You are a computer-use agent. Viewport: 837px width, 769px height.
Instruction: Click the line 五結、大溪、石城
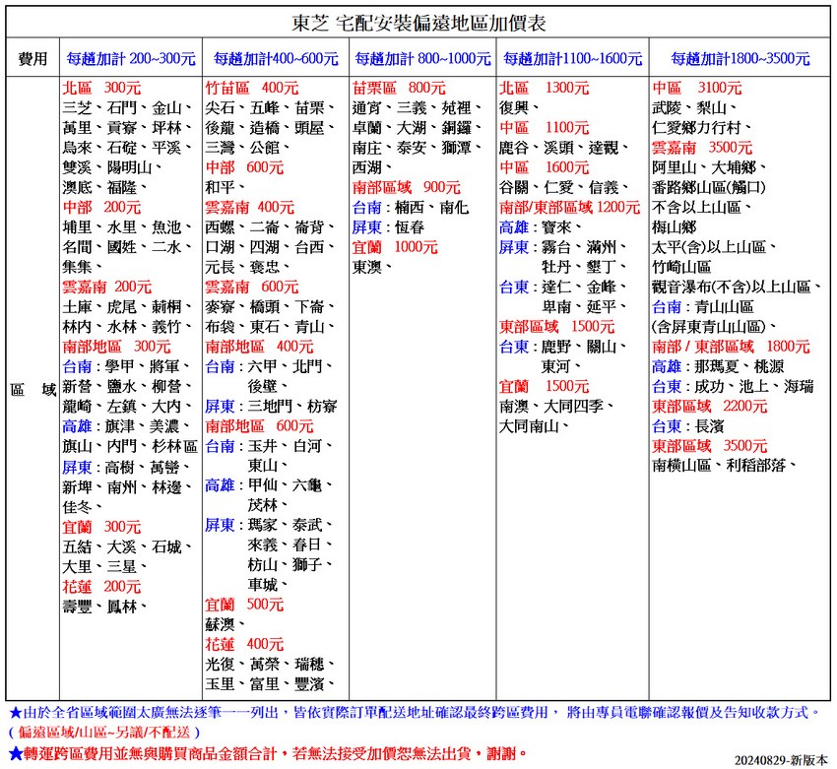pos(127,547)
